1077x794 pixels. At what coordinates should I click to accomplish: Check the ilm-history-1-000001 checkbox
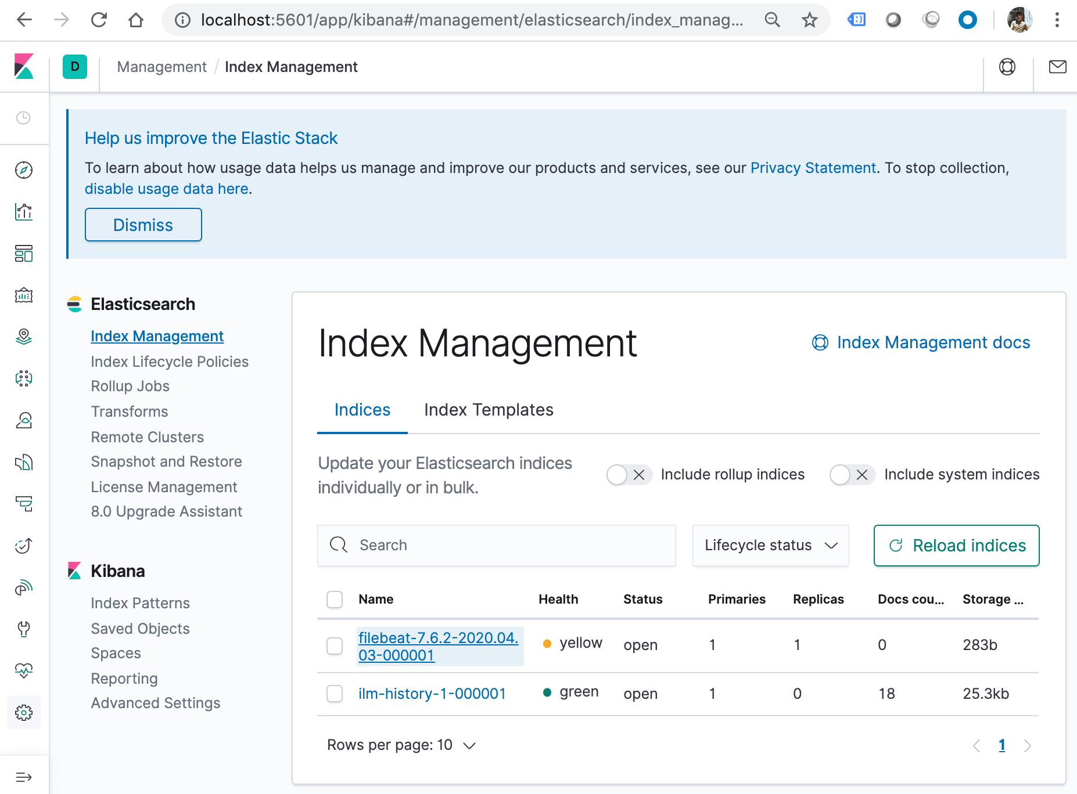point(335,694)
